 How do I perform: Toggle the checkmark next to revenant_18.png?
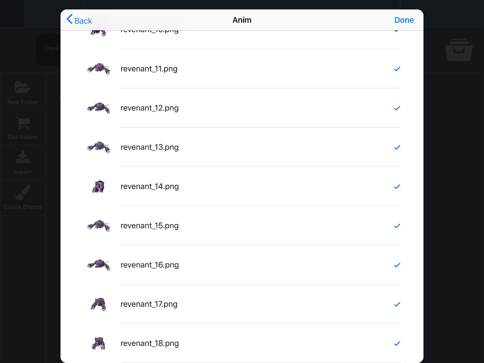click(397, 344)
